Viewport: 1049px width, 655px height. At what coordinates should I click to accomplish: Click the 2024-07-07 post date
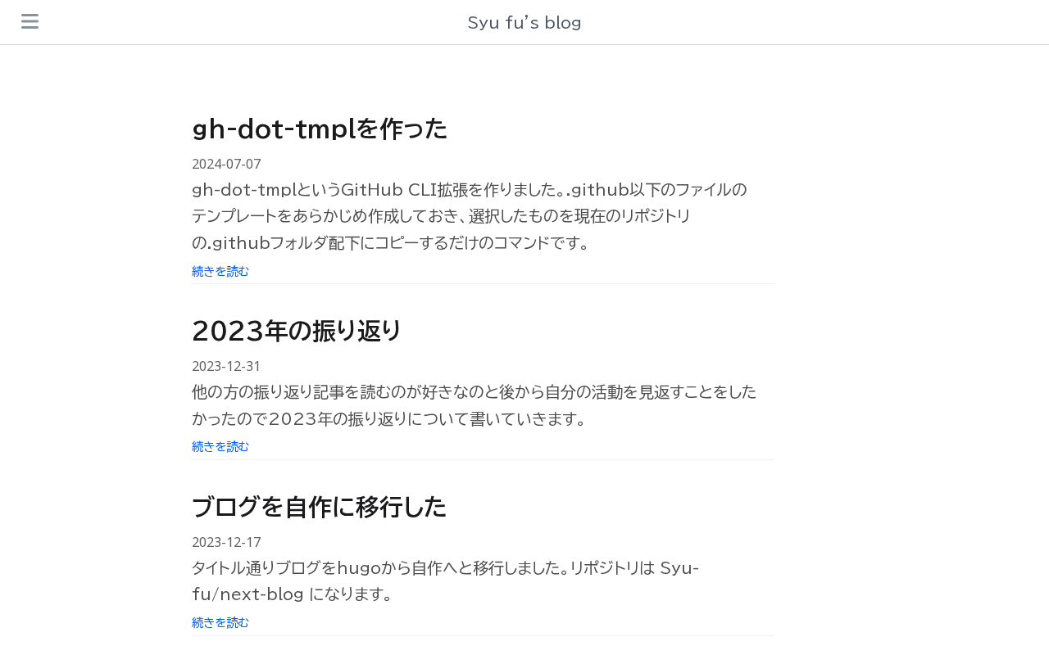tap(226, 164)
